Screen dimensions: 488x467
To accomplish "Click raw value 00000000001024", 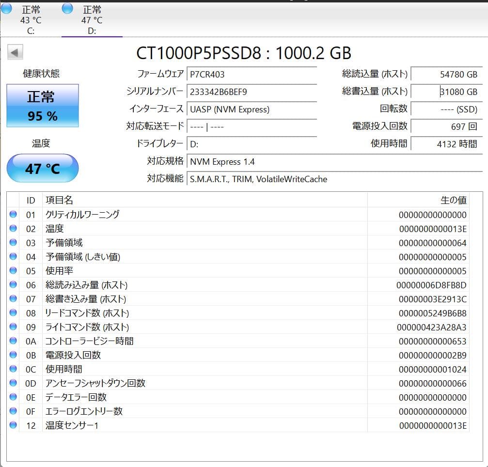I will click(x=433, y=370).
